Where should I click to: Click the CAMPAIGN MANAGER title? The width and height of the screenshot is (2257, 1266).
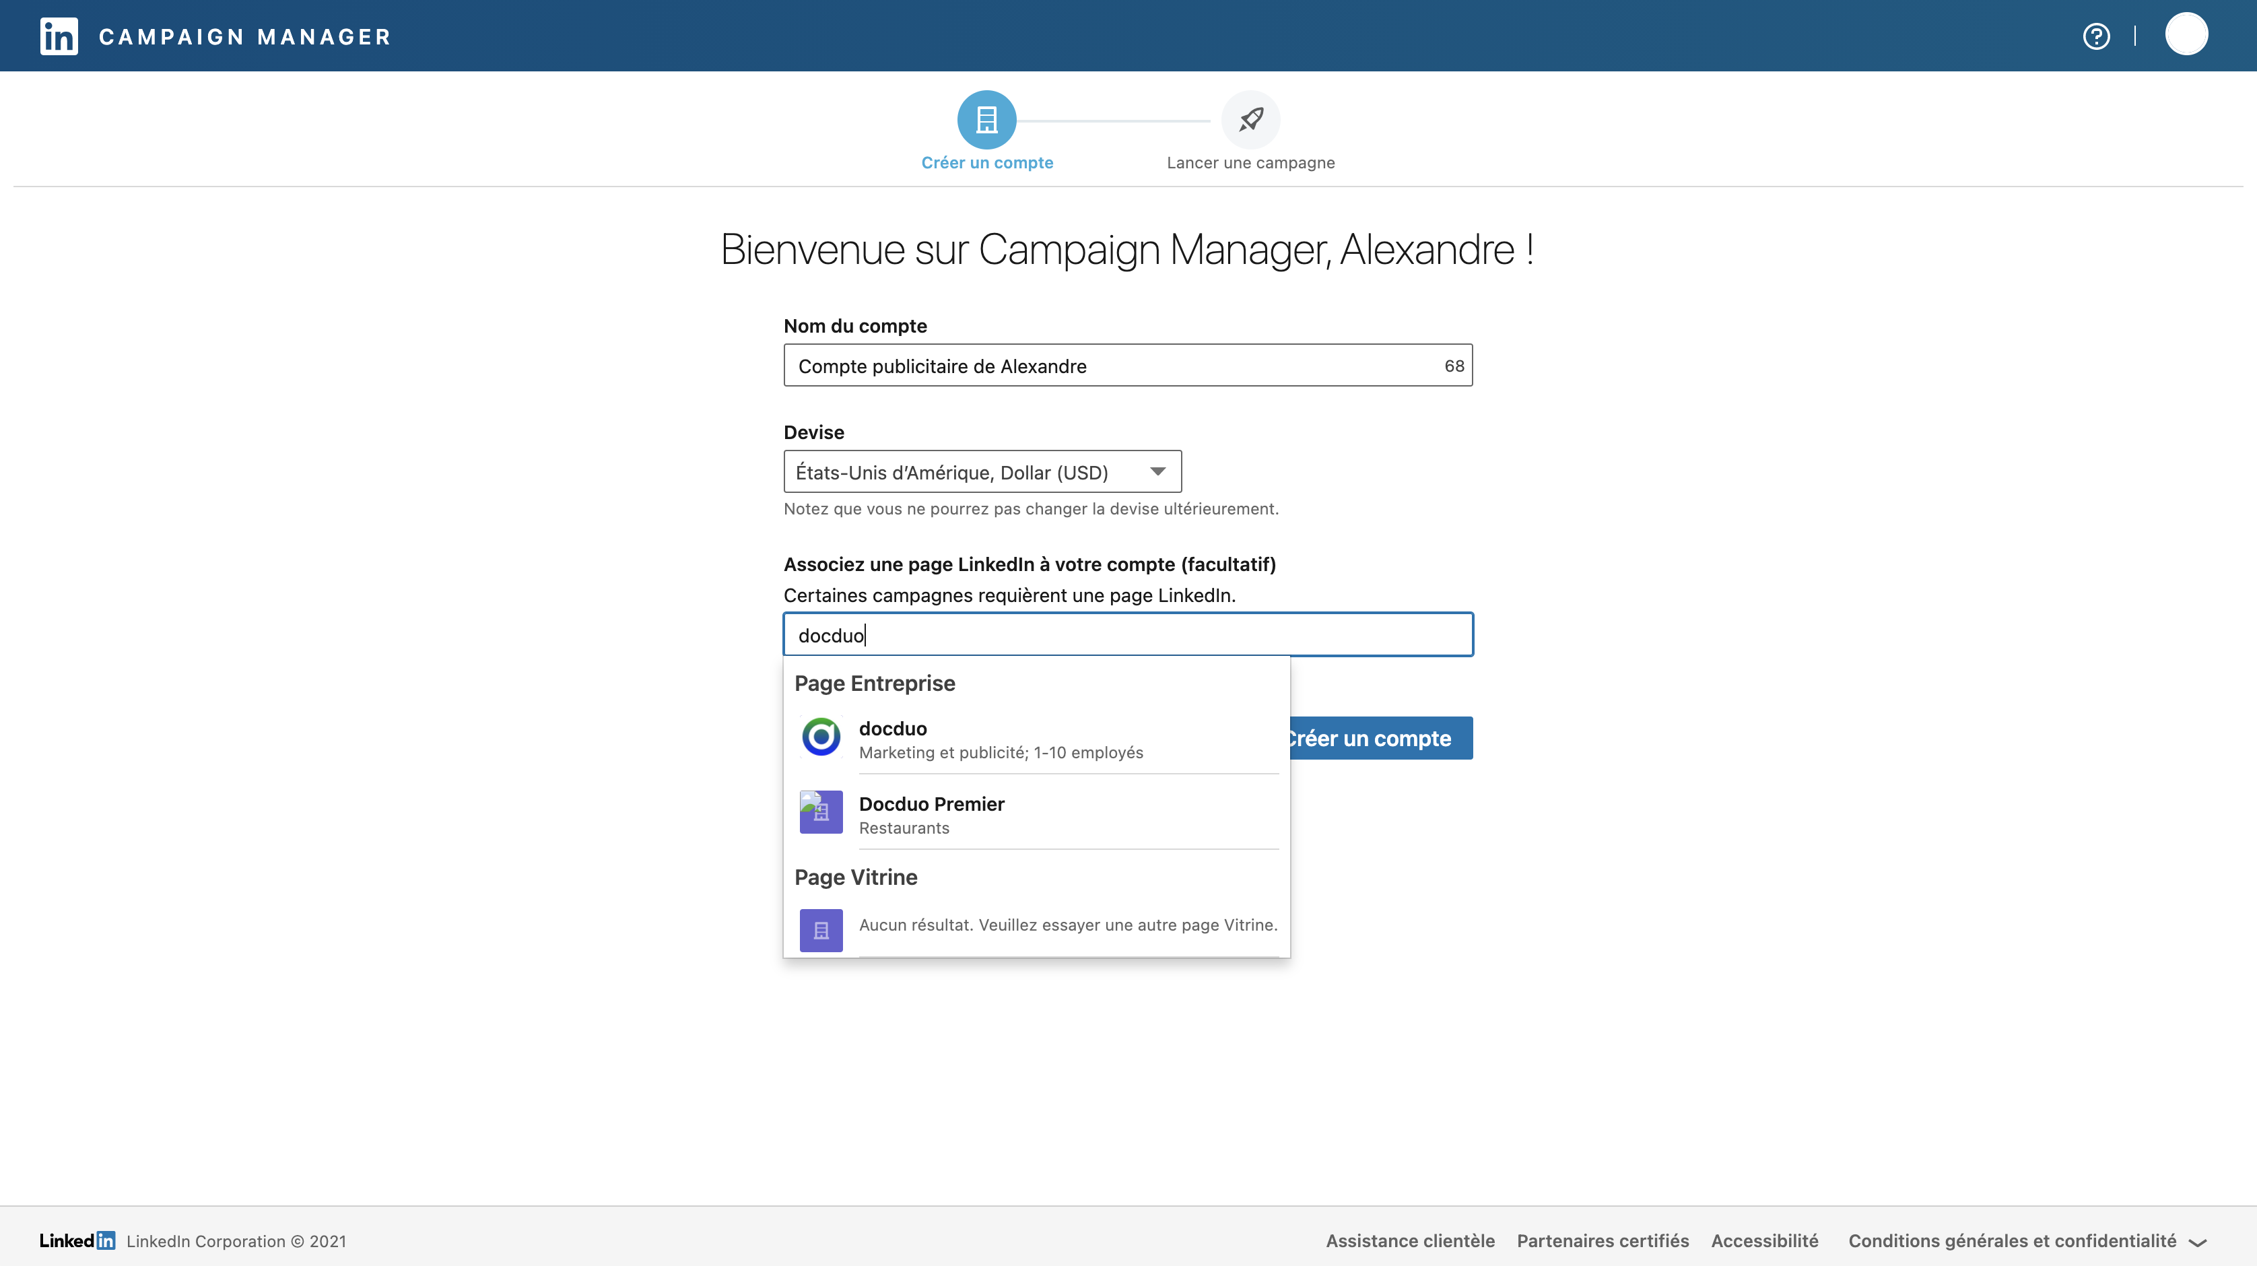(244, 37)
